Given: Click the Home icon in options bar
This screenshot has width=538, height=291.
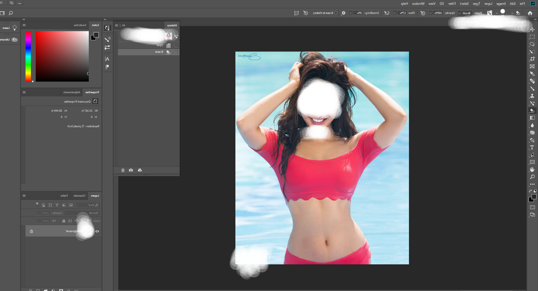Looking at the screenshot, I should tap(530, 13).
